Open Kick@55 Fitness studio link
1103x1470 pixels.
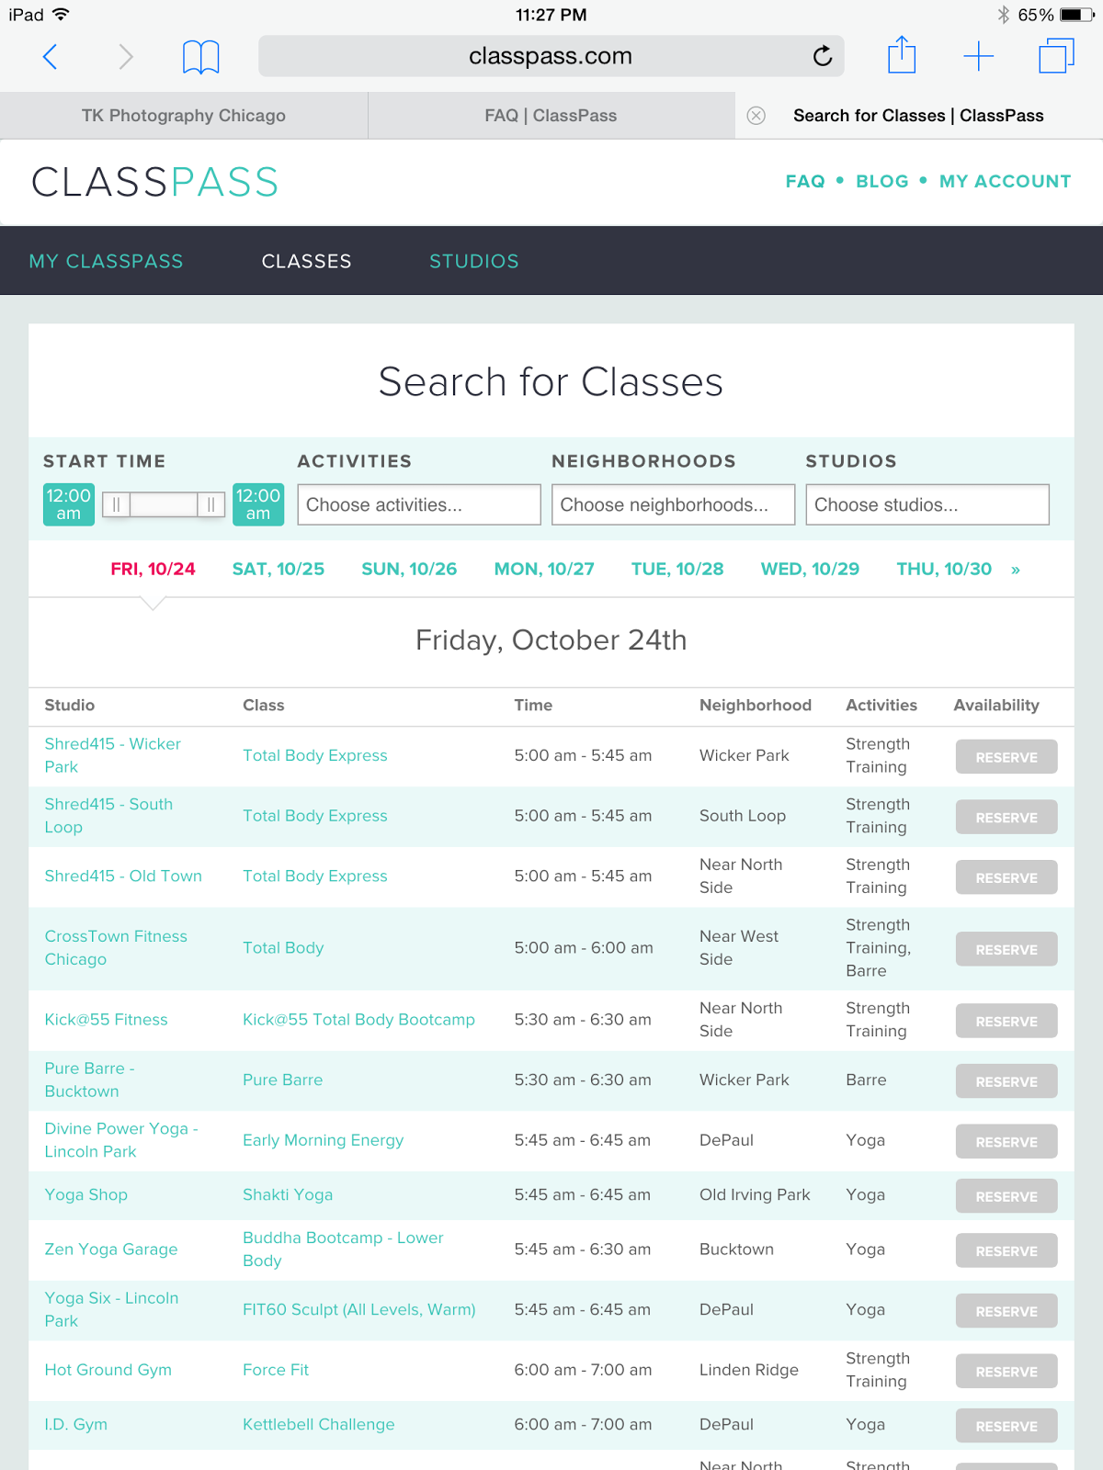pyautogui.click(x=106, y=1019)
